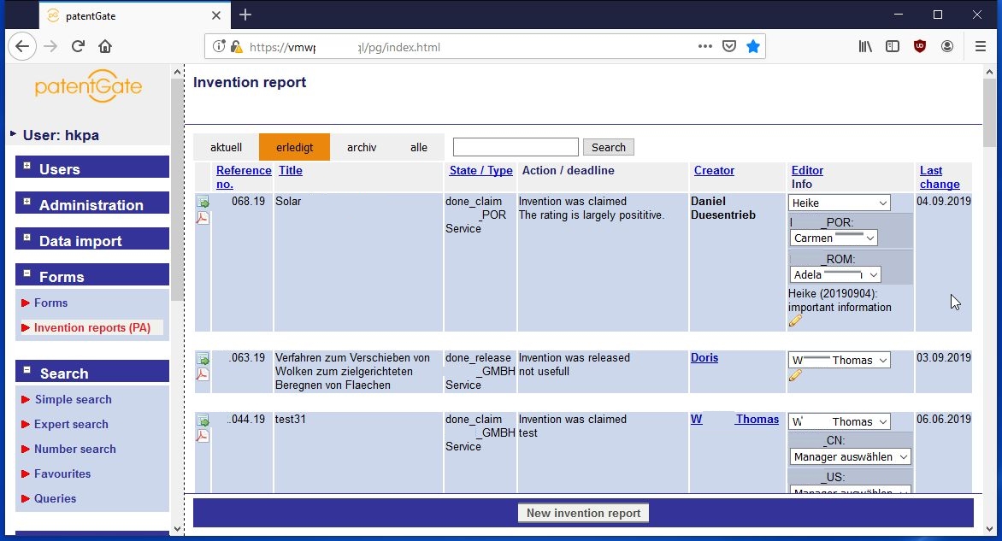Open Number search in the sidebar
The width and height of the screenshot is (1002, 541).
[74, 449]
